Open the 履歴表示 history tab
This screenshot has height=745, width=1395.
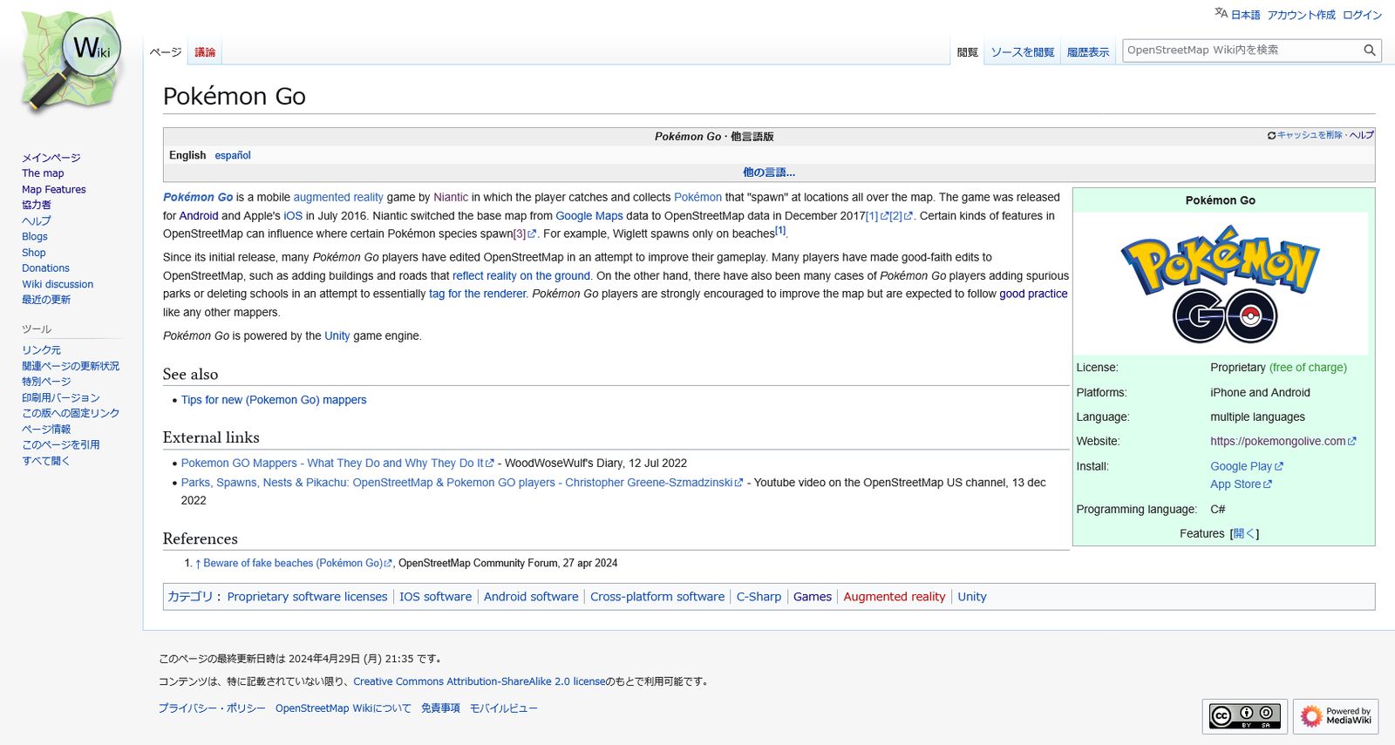[1088, 52]
